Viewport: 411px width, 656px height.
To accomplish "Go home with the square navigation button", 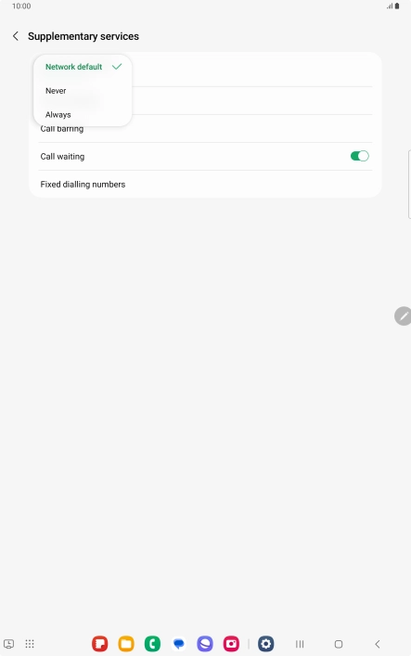I will click(339, 644).
